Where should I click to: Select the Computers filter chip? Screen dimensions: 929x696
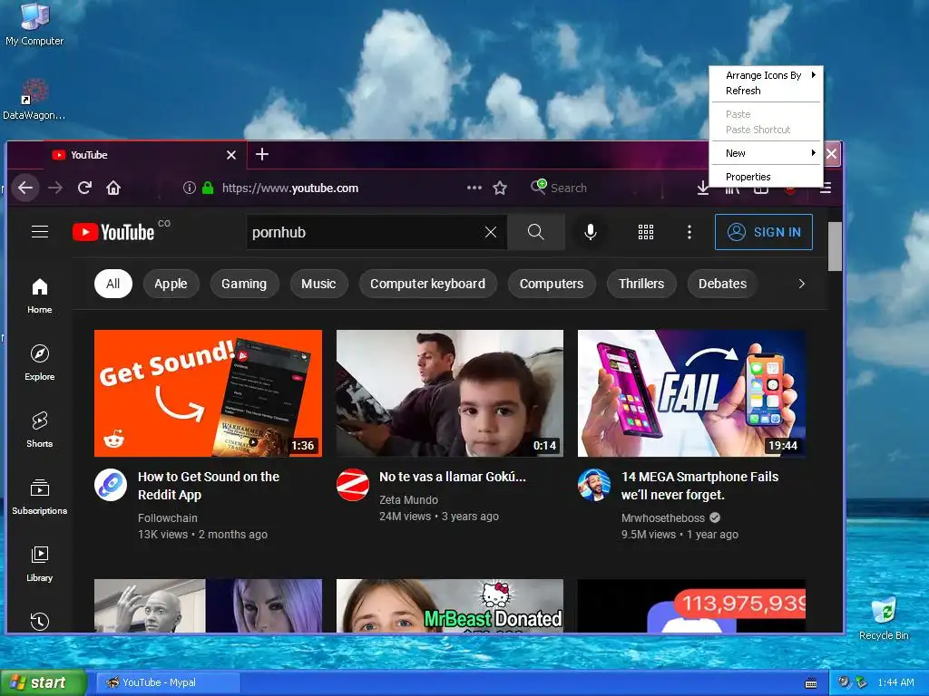point(552,284)
